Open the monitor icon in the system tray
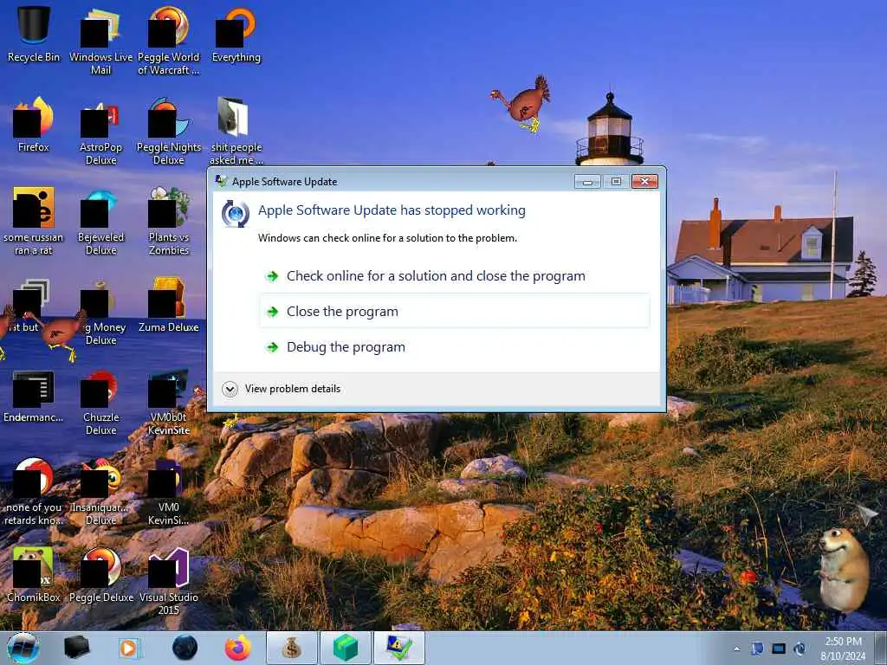The height and width of the screenshot is (665, 887). point(779,649)
